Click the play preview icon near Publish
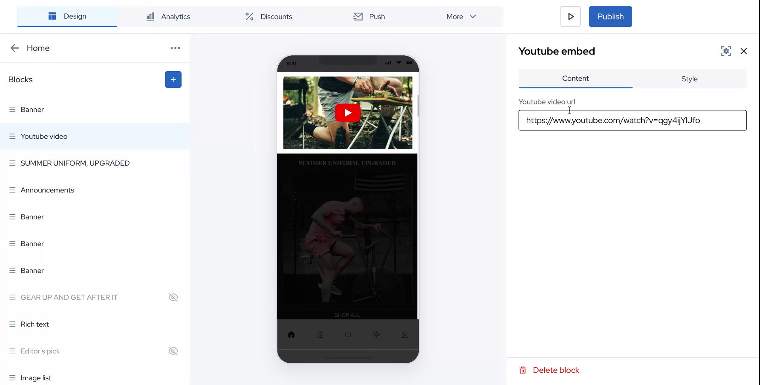The image size is (760, 385). click(x=570, y=16)
